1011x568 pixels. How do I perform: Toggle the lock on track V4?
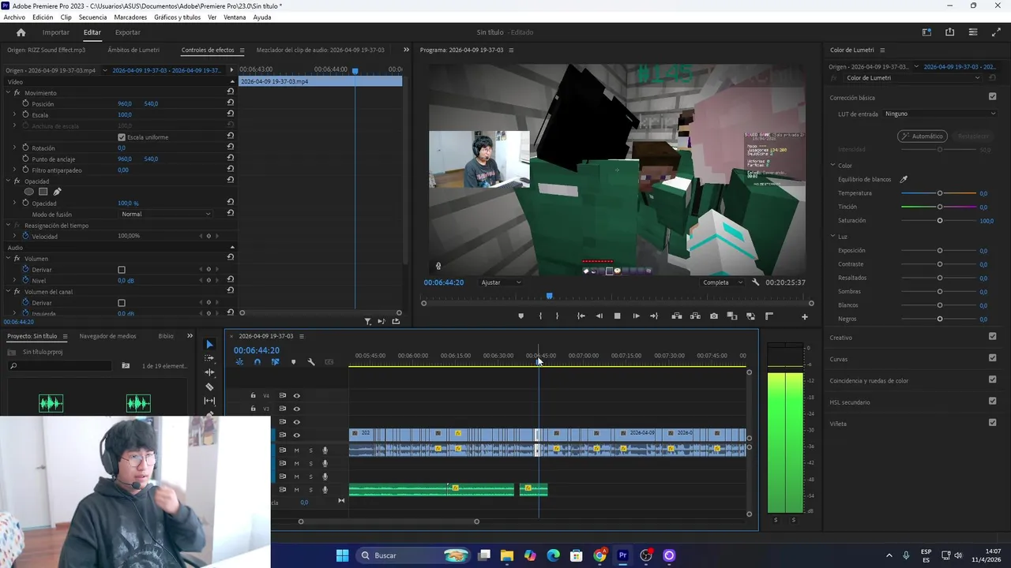click(253, 396)
